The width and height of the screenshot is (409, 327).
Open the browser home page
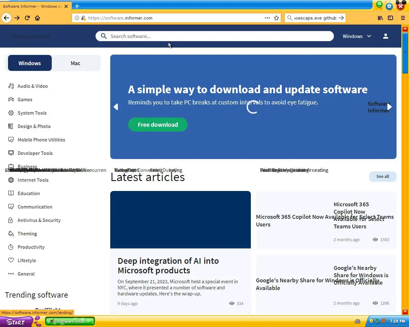pos(37,18)
